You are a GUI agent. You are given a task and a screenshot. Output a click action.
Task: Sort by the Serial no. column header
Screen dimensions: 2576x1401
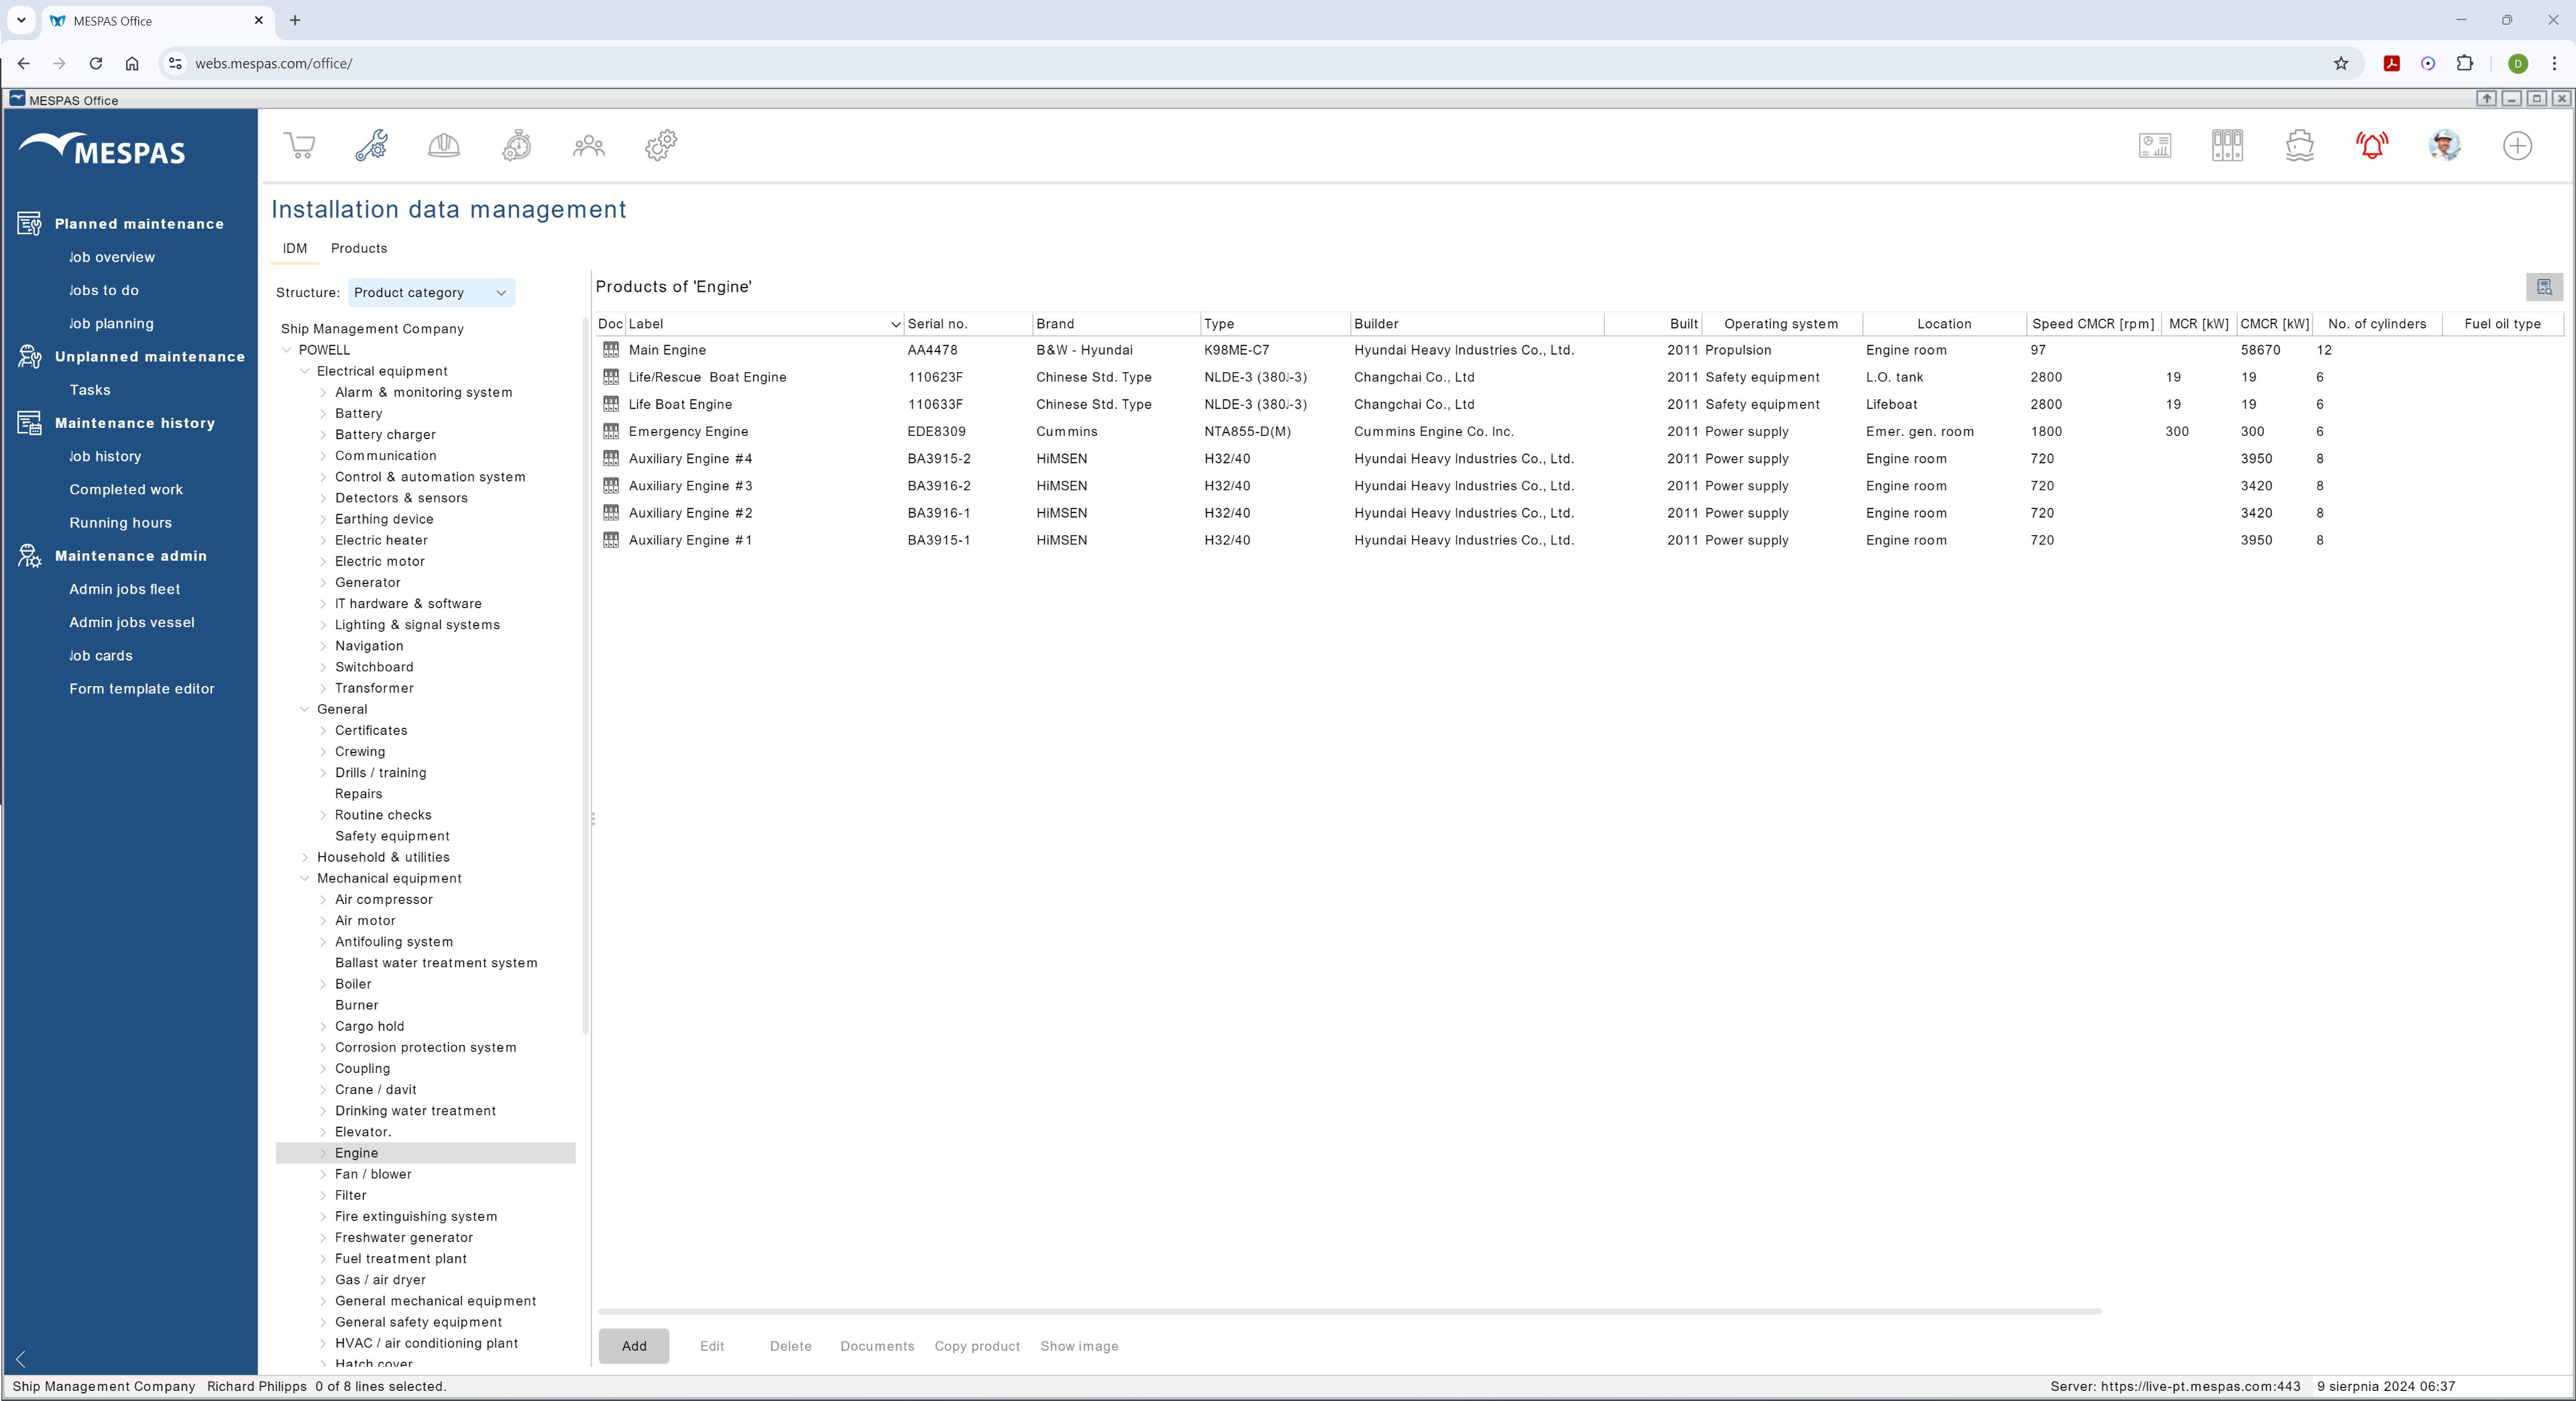click(x=968, y=324)
